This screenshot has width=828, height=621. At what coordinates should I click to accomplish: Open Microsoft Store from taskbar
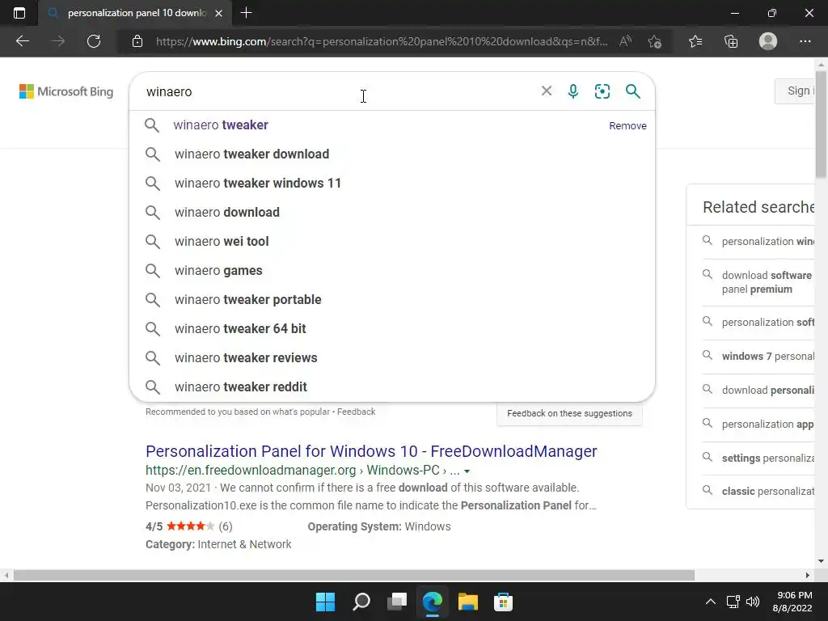[503, 602]
